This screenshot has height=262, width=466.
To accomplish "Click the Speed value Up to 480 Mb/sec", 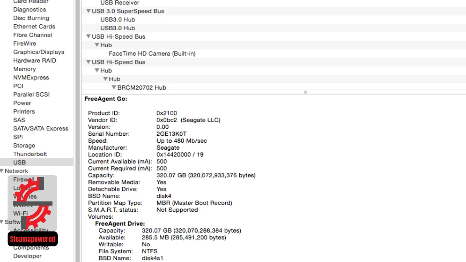I will coord(182,141).
